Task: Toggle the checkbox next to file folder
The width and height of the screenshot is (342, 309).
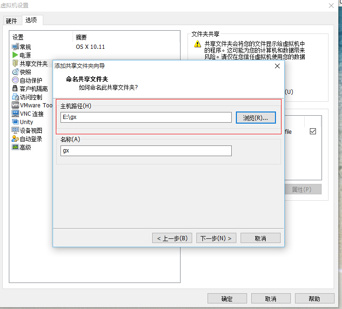Action: tap(313, 131)
